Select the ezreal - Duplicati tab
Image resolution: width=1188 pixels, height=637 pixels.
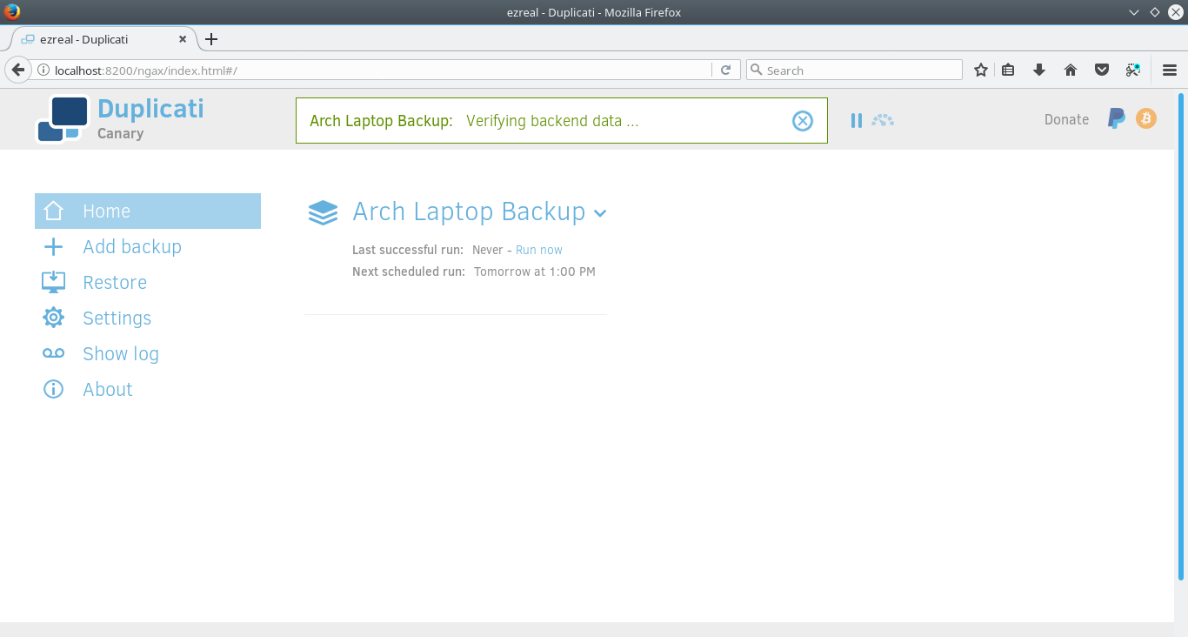click(103, 39)
